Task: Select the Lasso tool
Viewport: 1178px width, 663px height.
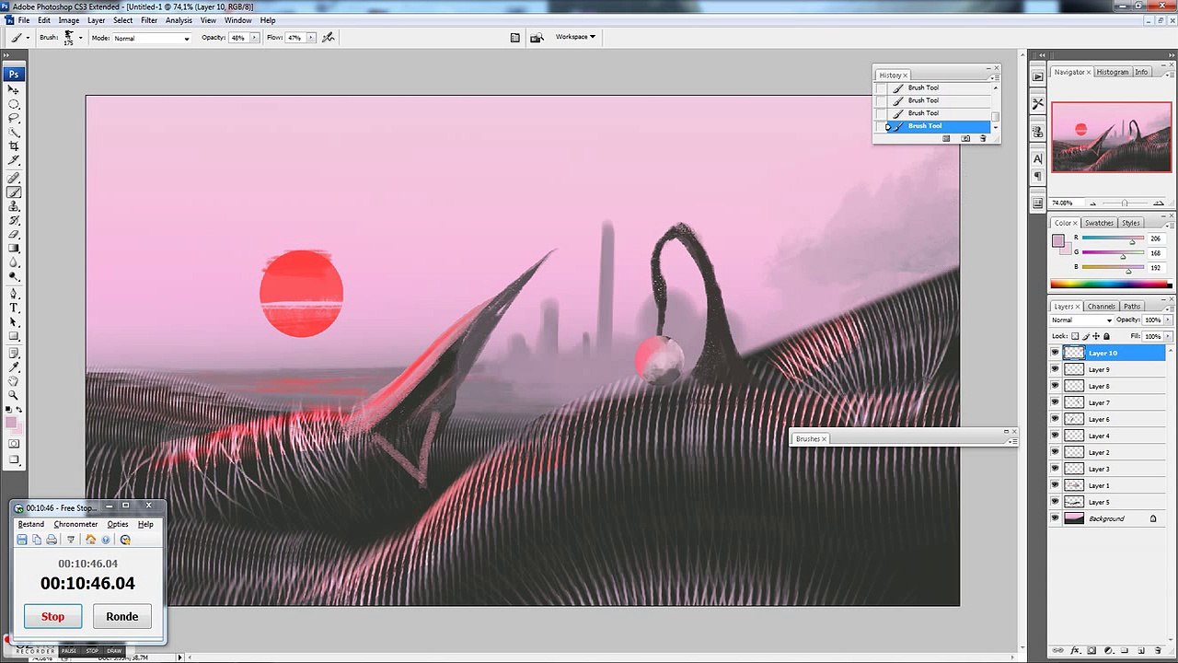Action: 15,118
